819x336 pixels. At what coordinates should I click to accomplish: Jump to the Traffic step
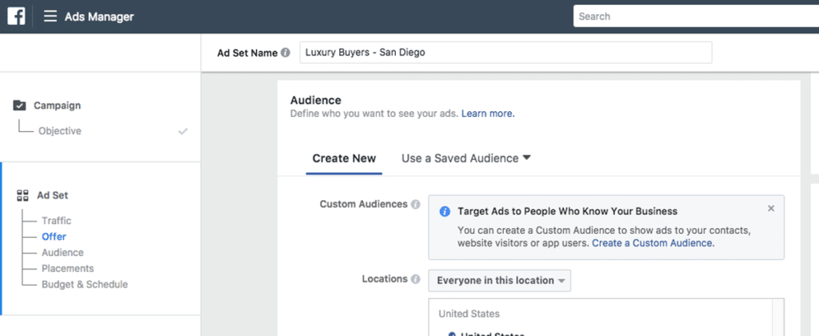tap(57, 221)
